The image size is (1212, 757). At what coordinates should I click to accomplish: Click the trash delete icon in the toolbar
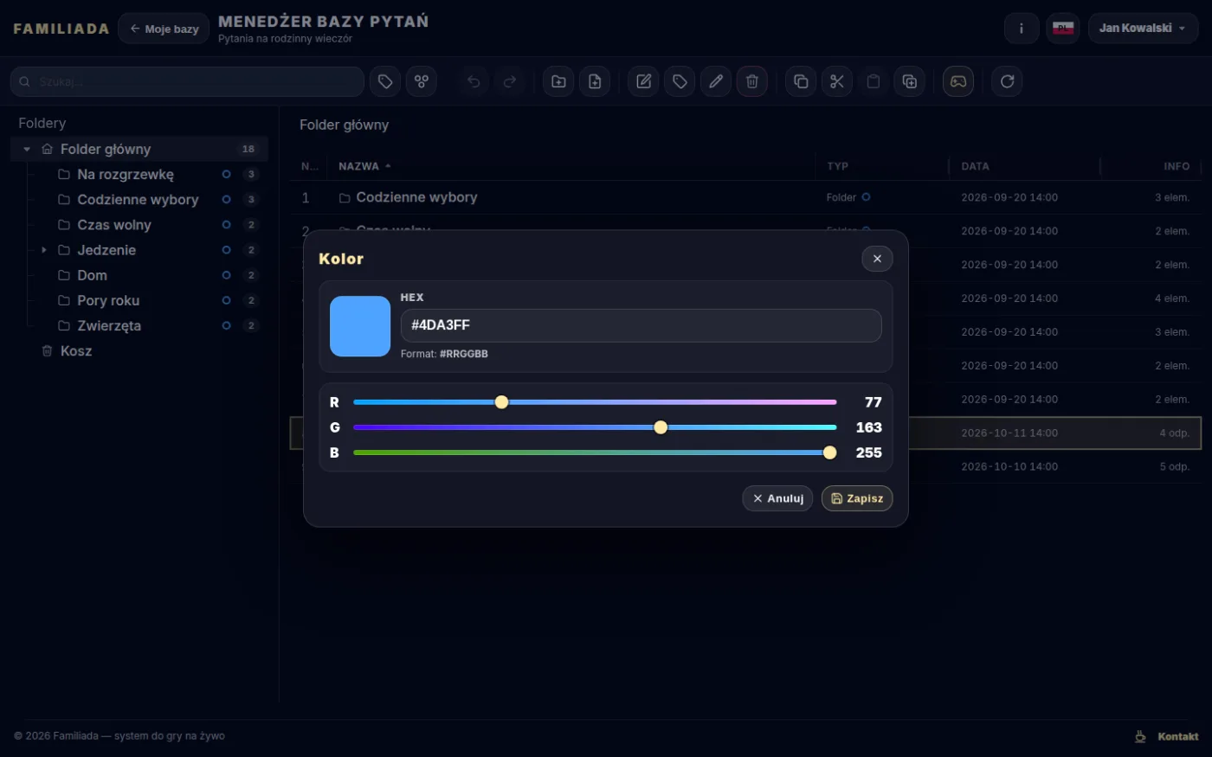[x=752, y=81]
